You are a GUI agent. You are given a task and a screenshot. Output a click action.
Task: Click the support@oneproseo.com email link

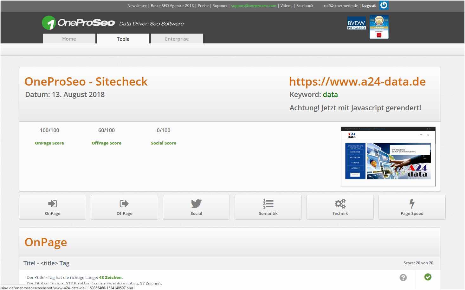[254, 6]
